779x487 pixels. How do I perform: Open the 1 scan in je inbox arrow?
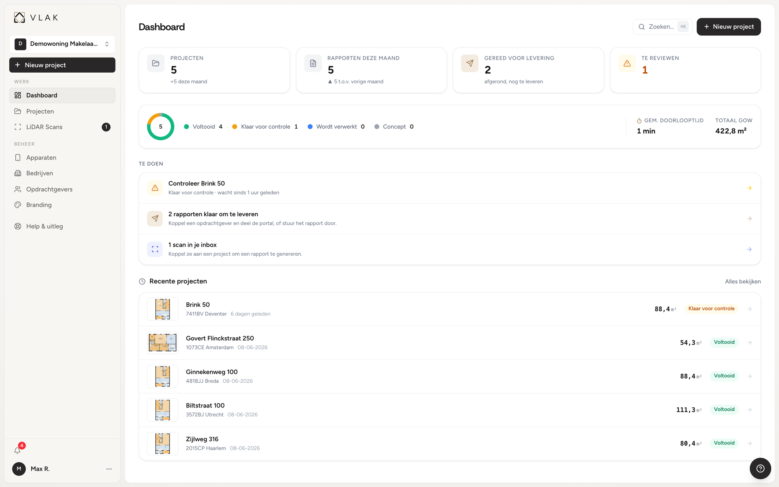(x=749, y=249)
